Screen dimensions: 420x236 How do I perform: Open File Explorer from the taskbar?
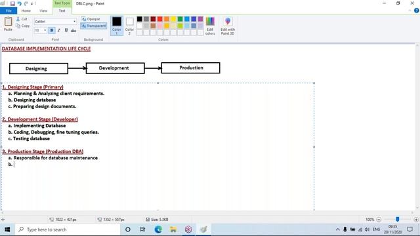tap(173, 229)
